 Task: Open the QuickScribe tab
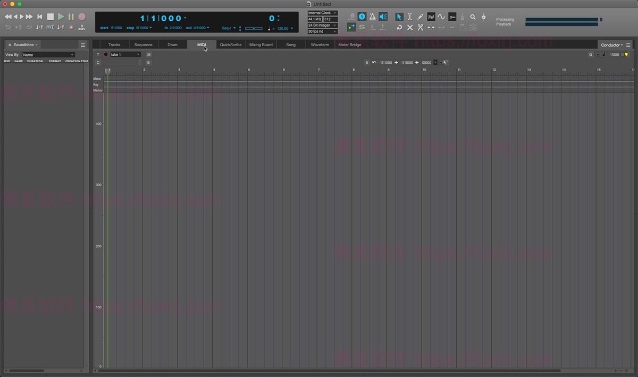click(x=230, y=44)
